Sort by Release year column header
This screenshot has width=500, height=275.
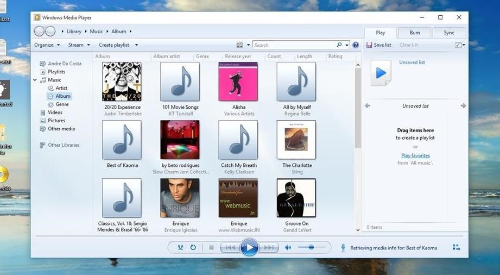point(238,56)
